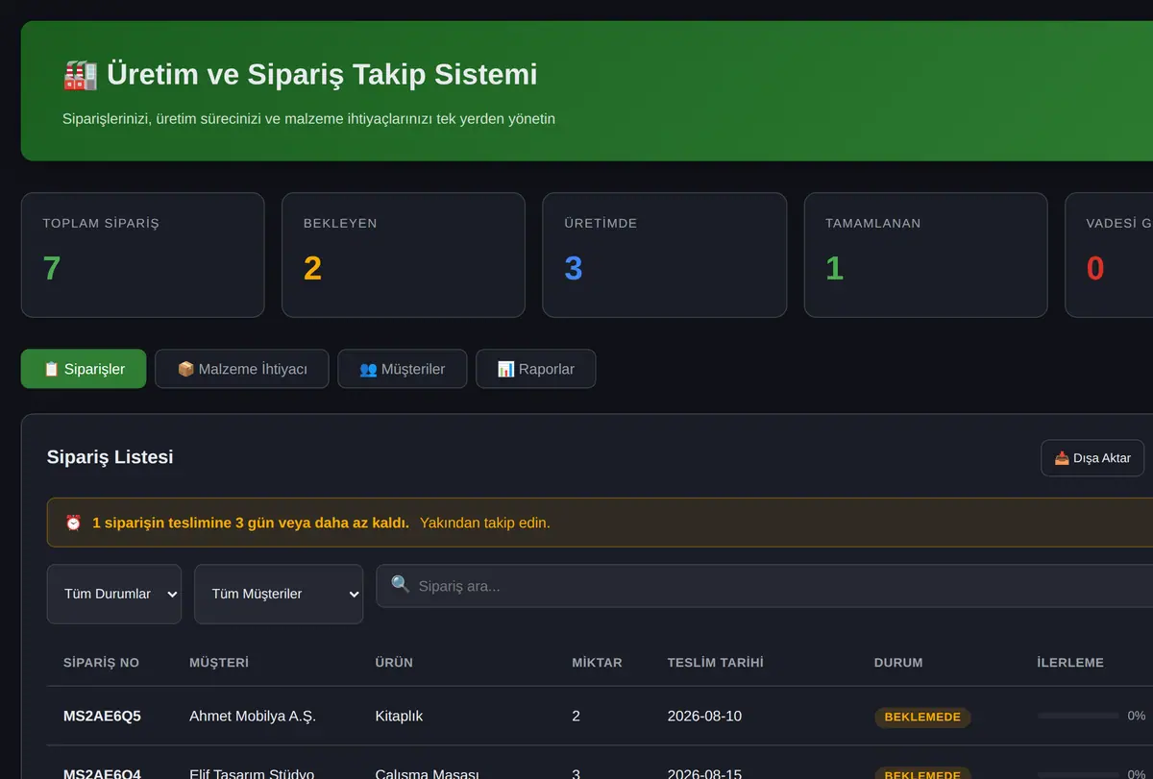
Task: Click the TESLİM TARİHİ column header
Action: (x=716, y=663)
